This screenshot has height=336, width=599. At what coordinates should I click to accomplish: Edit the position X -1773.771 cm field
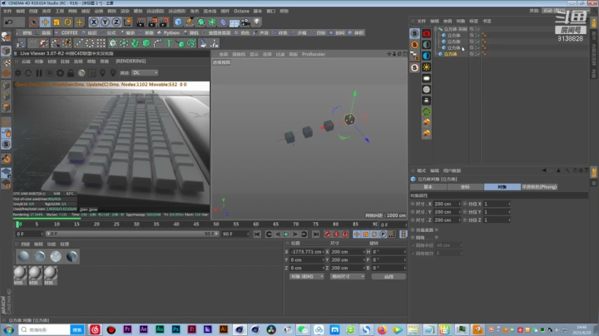click(x=306, y=252)
